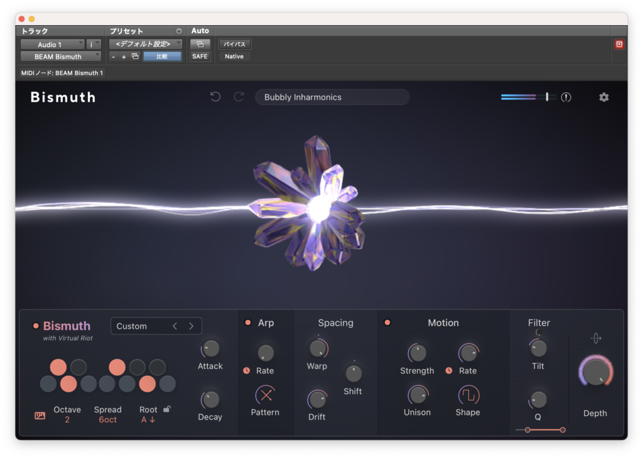This screenshot has height=458, width=643.
Task: Click the Motion Shape square-wave icon
Action: coord(468,395)
